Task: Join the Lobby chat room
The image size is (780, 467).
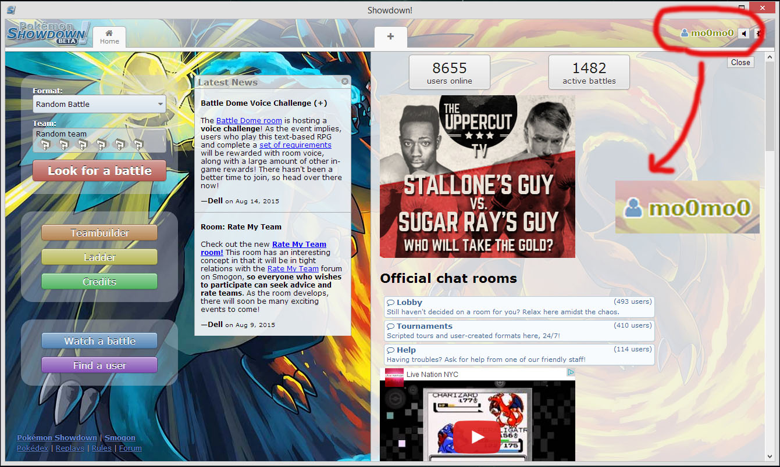Action: (x=519, y=307)
